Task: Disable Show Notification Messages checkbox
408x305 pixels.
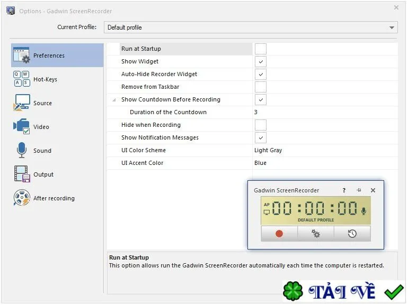Action: [x=261, y=137]
